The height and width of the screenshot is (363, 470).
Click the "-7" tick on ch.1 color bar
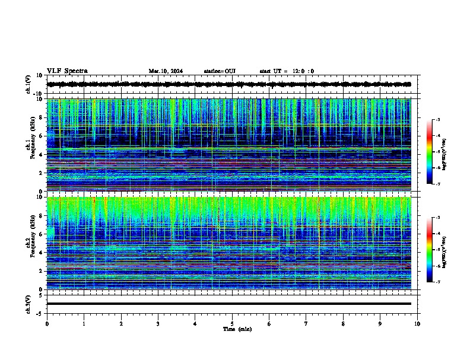(x=438, y=184)
